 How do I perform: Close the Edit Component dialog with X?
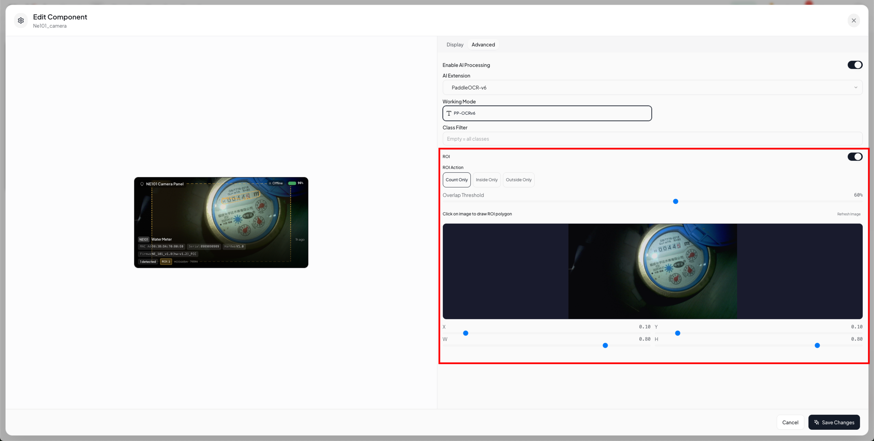pos(854,20)
